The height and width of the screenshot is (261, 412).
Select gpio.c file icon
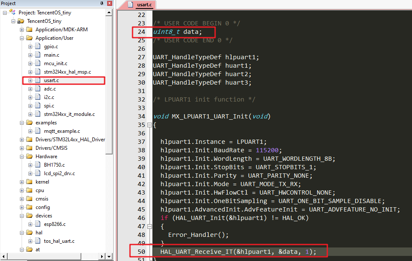click(38, 46)
